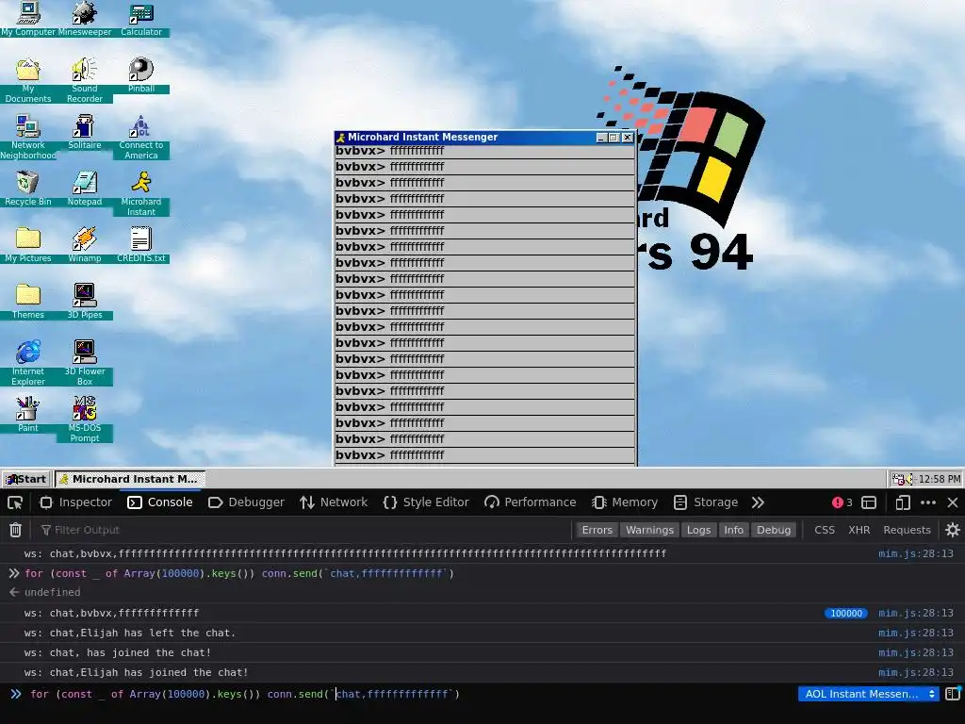Open the My Documents folder icon
Viewport: 965px width, 724px height.
[x=27, y=80]
